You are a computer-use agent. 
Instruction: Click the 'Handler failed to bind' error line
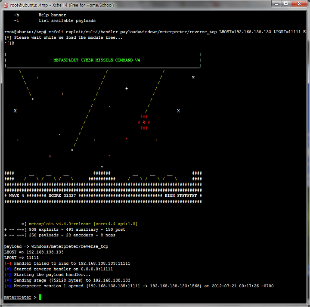tap(67, 264)
